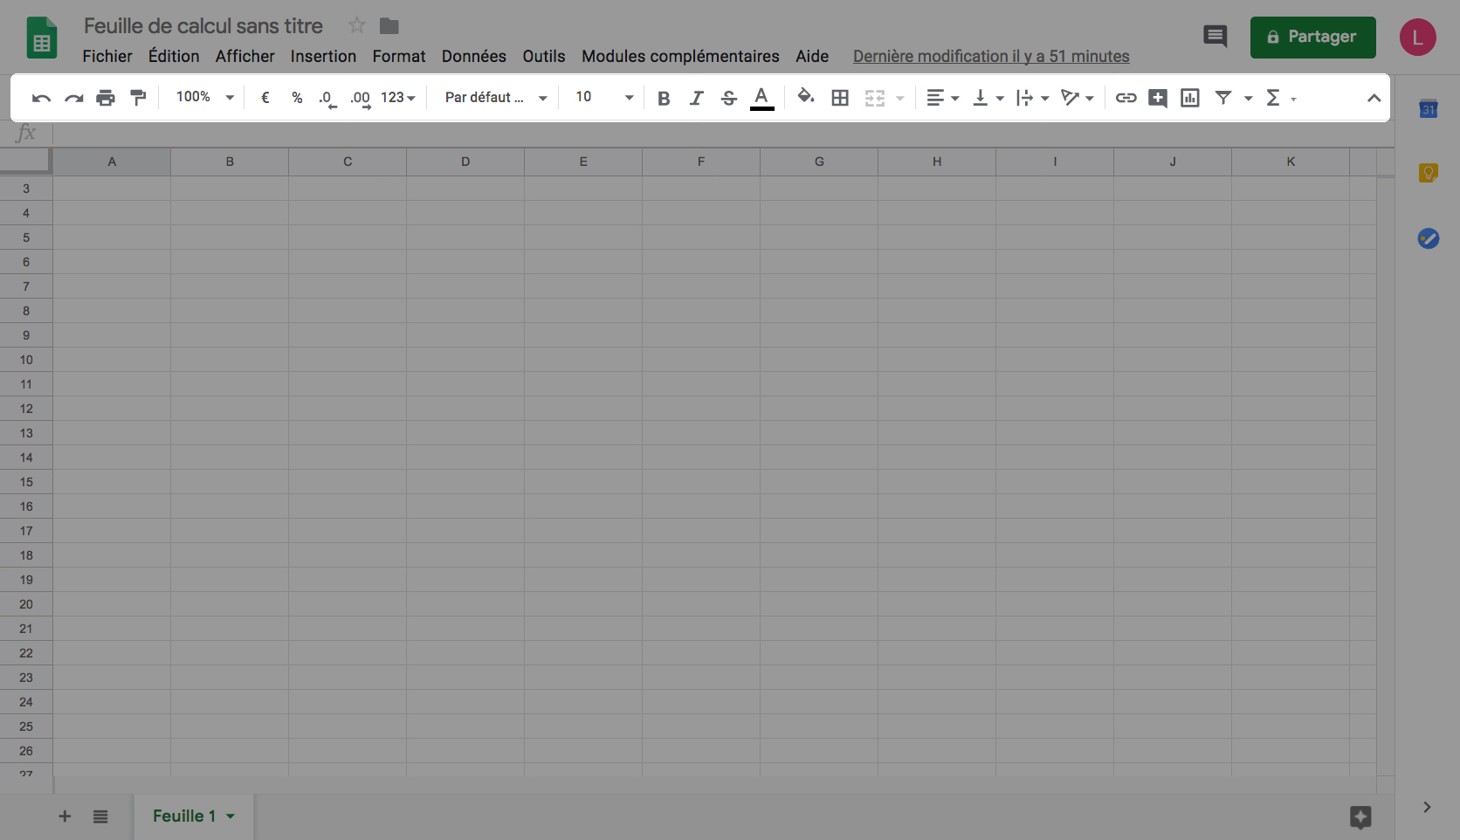Open Google Tasks side panel

(1429, 238)
